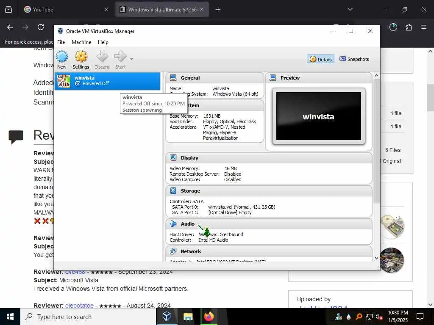Switch to the YouTube browser tab
434x325 pixels.
[66, 9]
